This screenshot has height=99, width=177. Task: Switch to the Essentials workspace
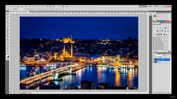point(143,6)
